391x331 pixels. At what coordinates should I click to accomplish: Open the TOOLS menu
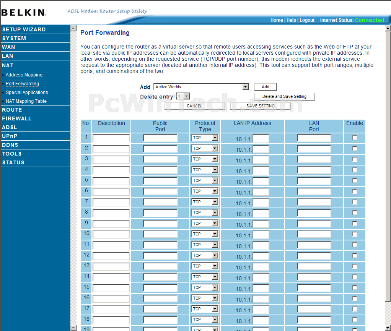tap(12, 154)
